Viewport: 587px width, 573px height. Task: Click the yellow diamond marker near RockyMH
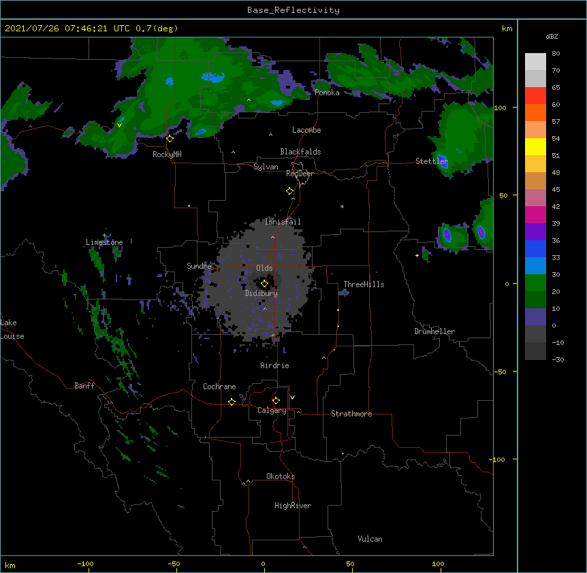point(170,139)
